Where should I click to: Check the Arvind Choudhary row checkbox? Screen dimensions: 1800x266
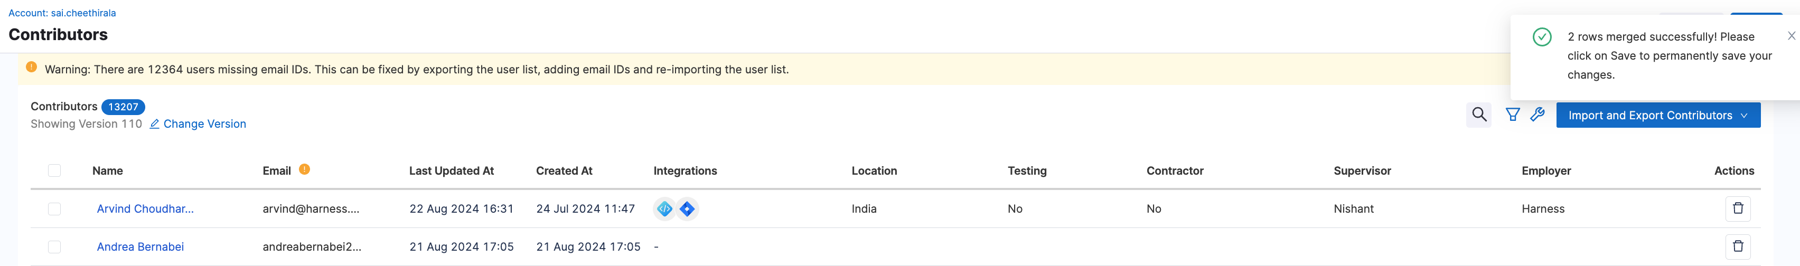pos(54,209)
